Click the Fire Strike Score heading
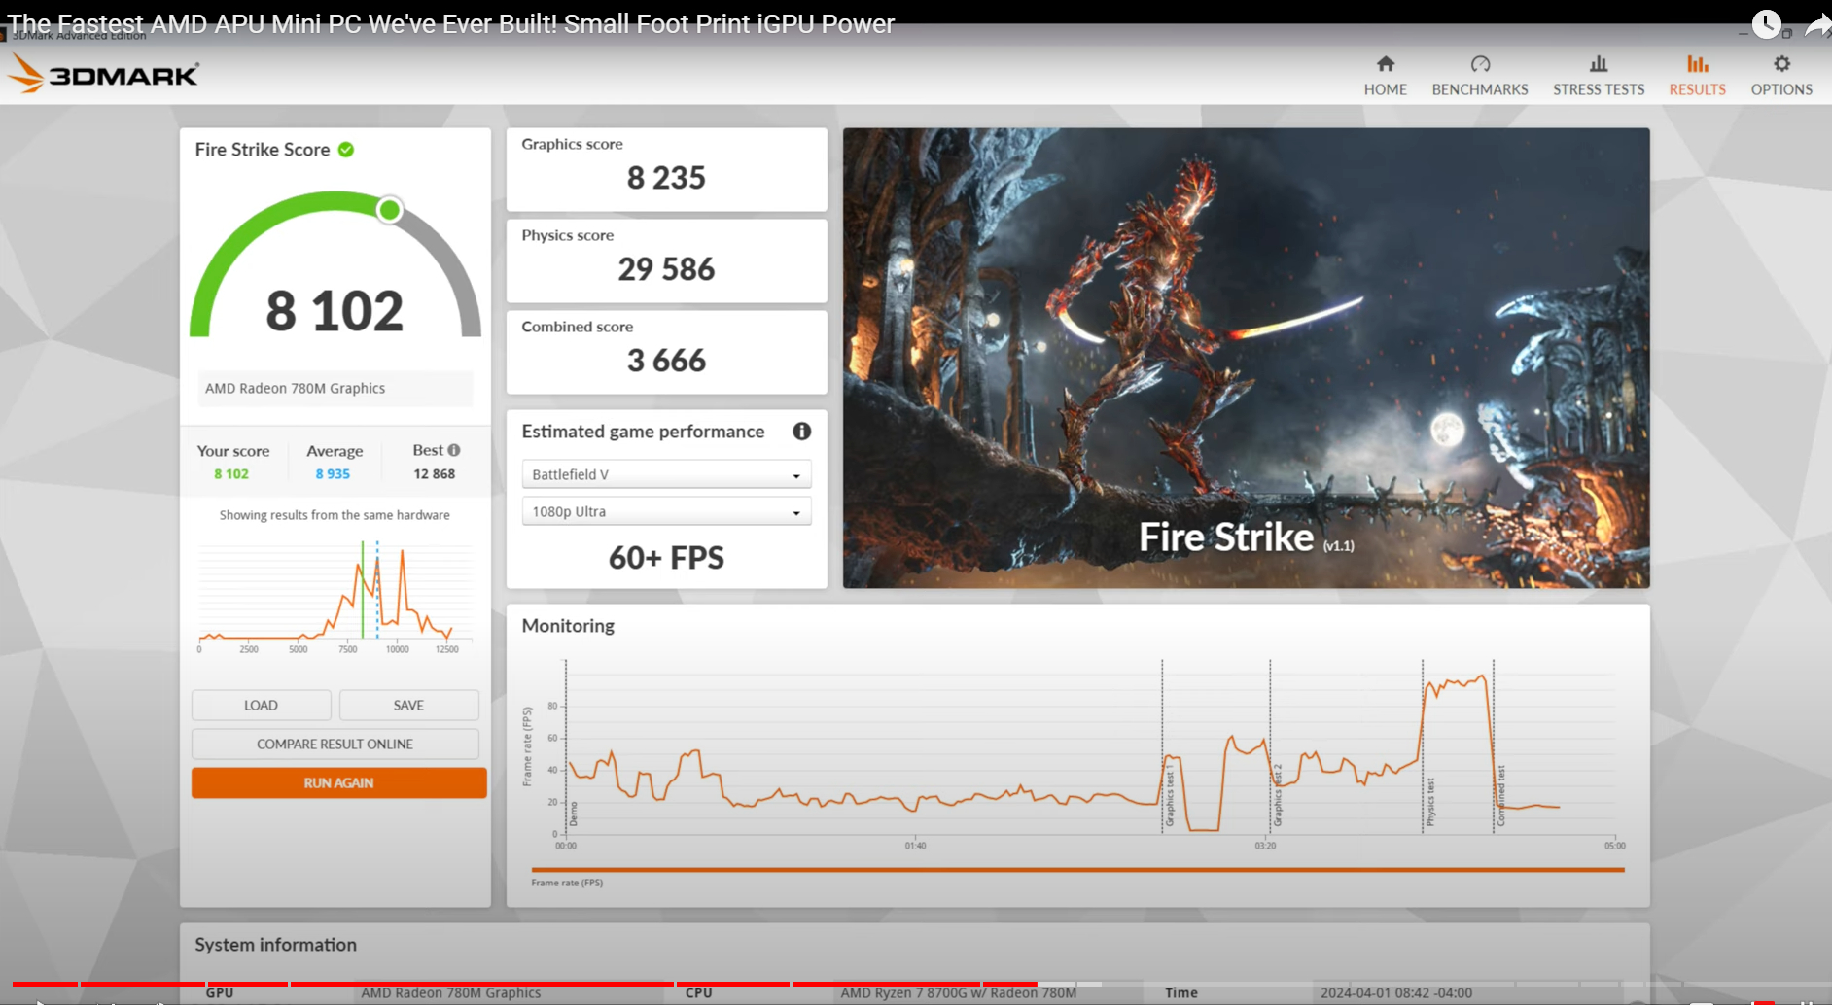The image size is (1832, 1005). pos(263,150)
